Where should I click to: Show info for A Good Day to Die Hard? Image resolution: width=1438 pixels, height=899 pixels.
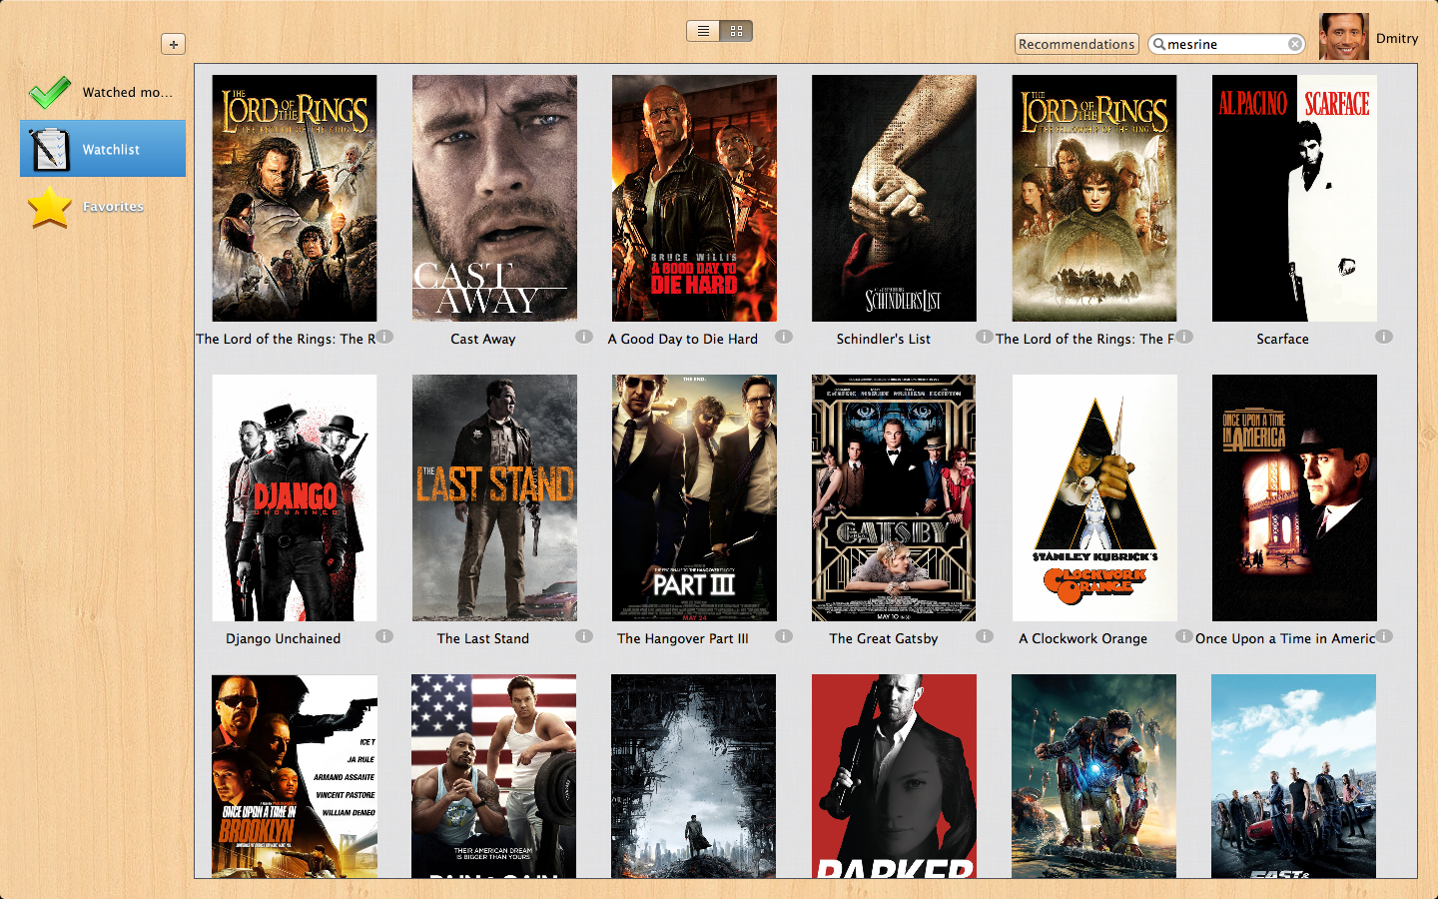784,337
